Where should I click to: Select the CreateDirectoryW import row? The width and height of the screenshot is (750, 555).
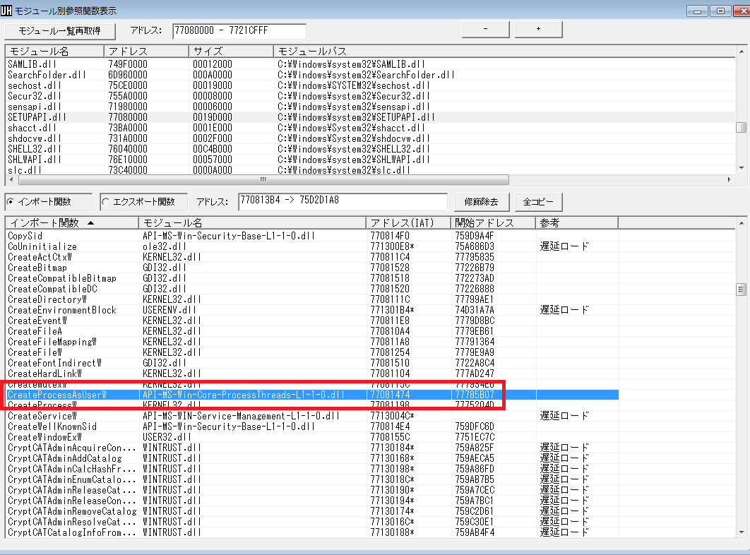tap(312, 299)
